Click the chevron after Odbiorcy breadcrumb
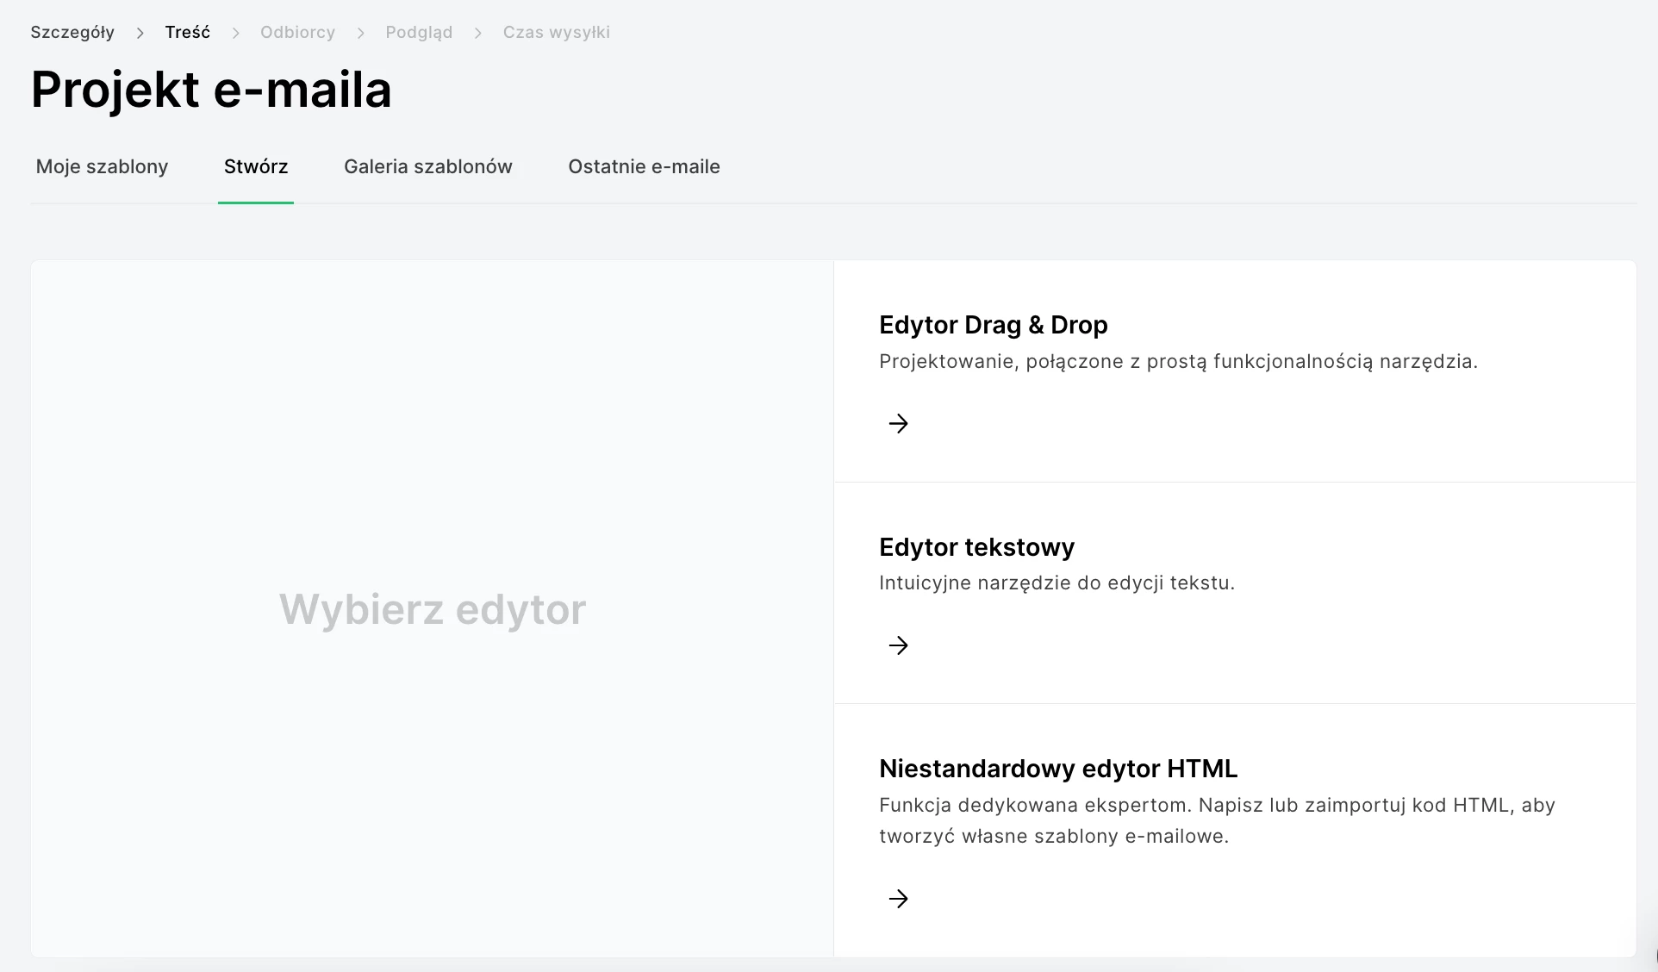 [x=360, y=33]
